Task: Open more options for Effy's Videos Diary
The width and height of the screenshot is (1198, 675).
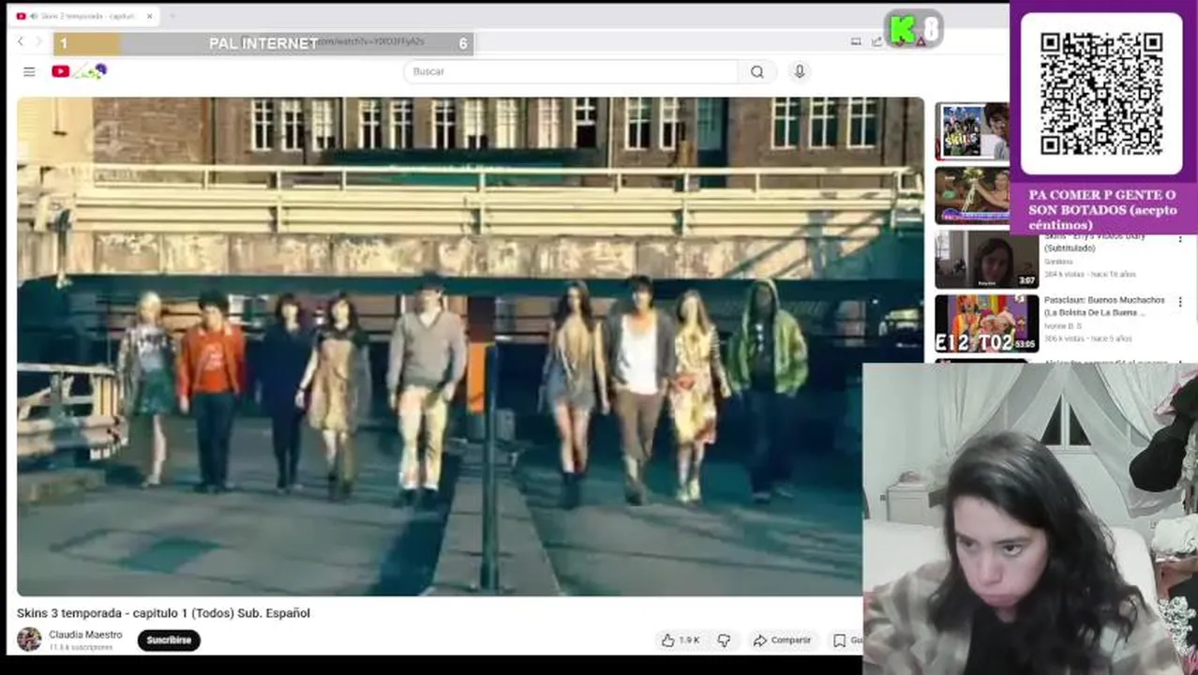Action: (1180, 238)
